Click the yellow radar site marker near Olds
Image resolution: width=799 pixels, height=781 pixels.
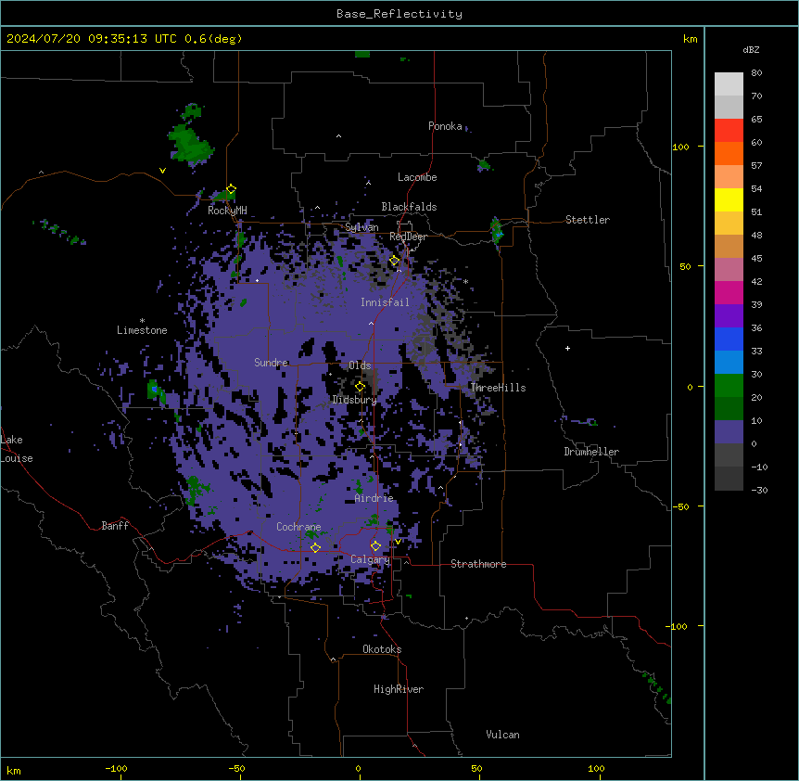click(360, 387)
